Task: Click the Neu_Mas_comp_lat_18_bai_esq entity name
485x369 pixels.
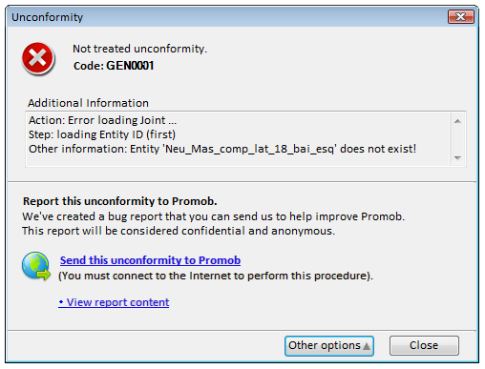Action: pos(250,149)
